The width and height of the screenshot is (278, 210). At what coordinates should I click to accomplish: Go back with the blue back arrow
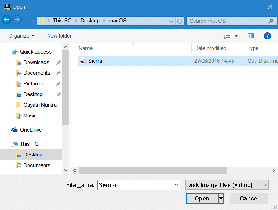coord(6,20)
